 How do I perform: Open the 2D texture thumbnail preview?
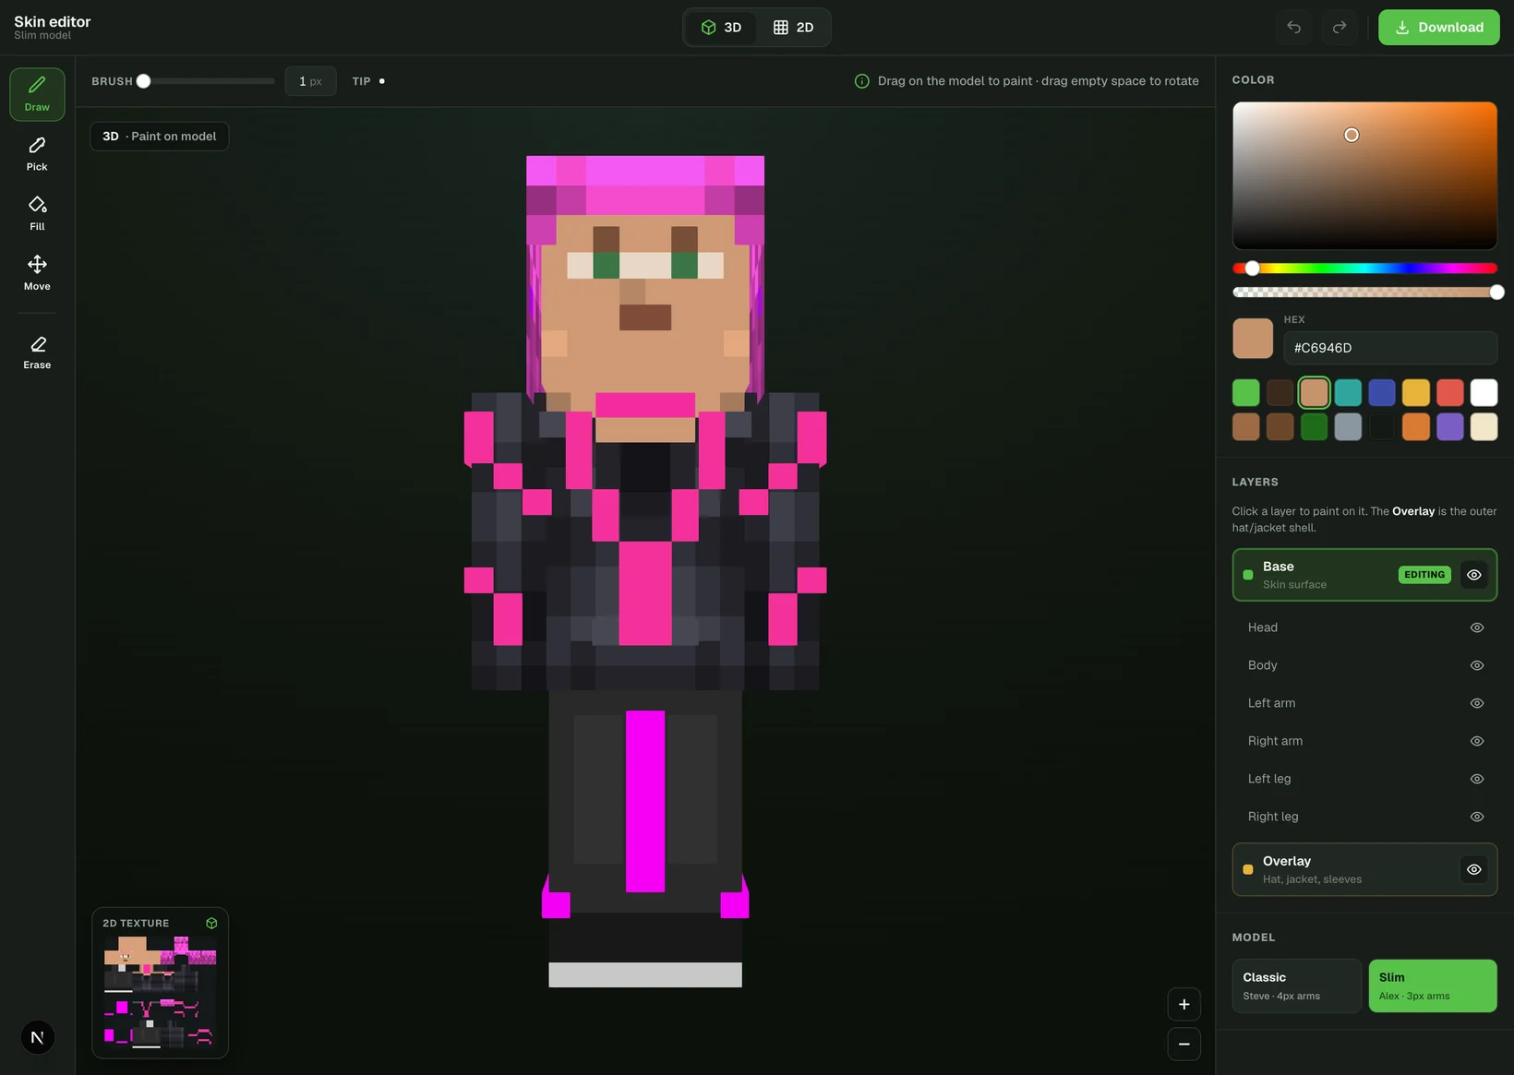pyautogui.click(x=161, y=993)
